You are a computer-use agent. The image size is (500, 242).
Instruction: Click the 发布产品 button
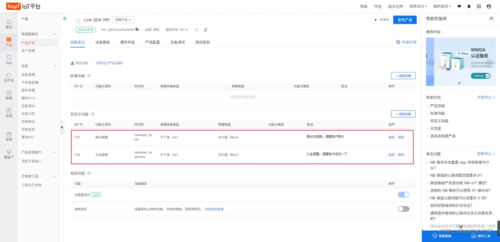click(405, 20)
